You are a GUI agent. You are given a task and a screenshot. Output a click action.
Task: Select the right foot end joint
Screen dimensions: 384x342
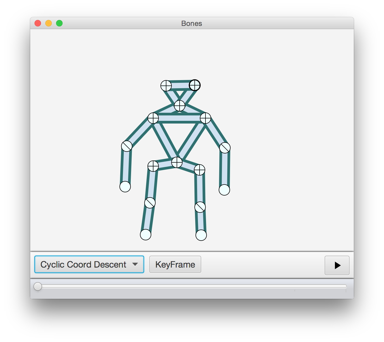[201, 235]
